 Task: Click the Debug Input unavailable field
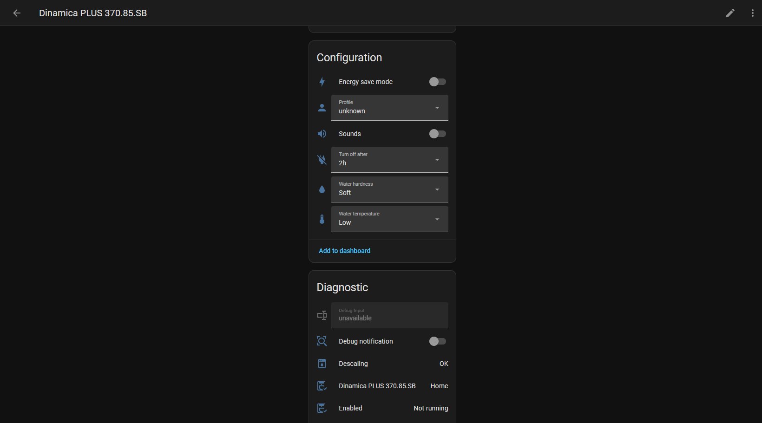pos(390,315)
